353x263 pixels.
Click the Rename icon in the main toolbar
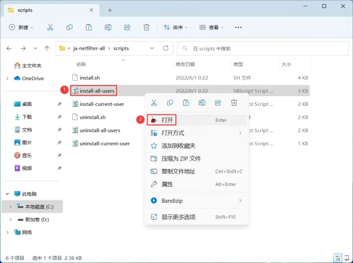coord(108,27)
